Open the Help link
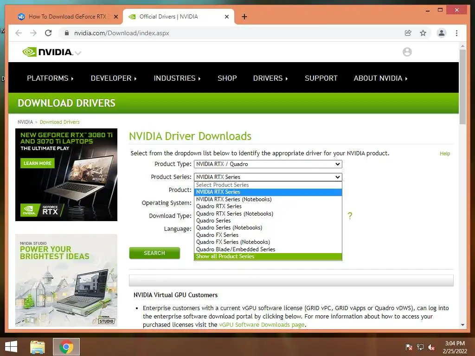Image resolution: width=475 pixels, height=356 pixels. click(445, 153)
